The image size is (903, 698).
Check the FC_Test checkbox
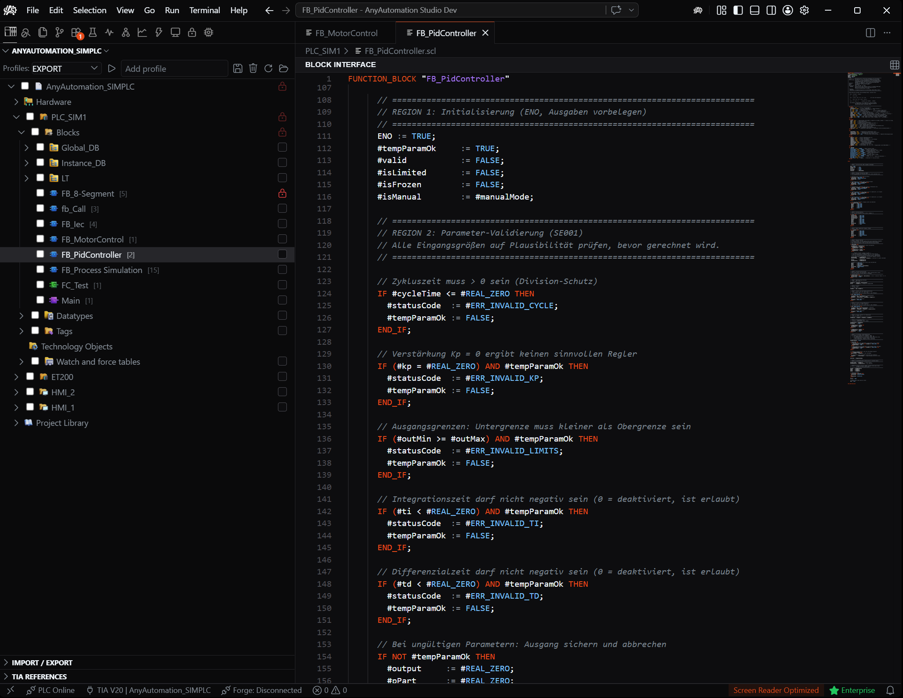40,285
